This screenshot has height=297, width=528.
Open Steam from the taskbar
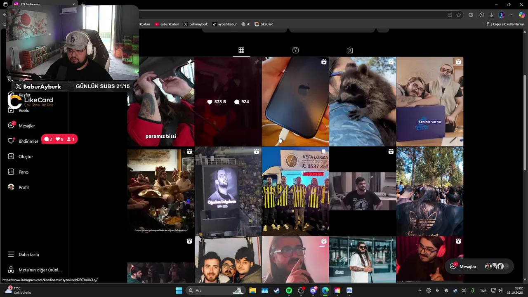[x=277, y=290]
